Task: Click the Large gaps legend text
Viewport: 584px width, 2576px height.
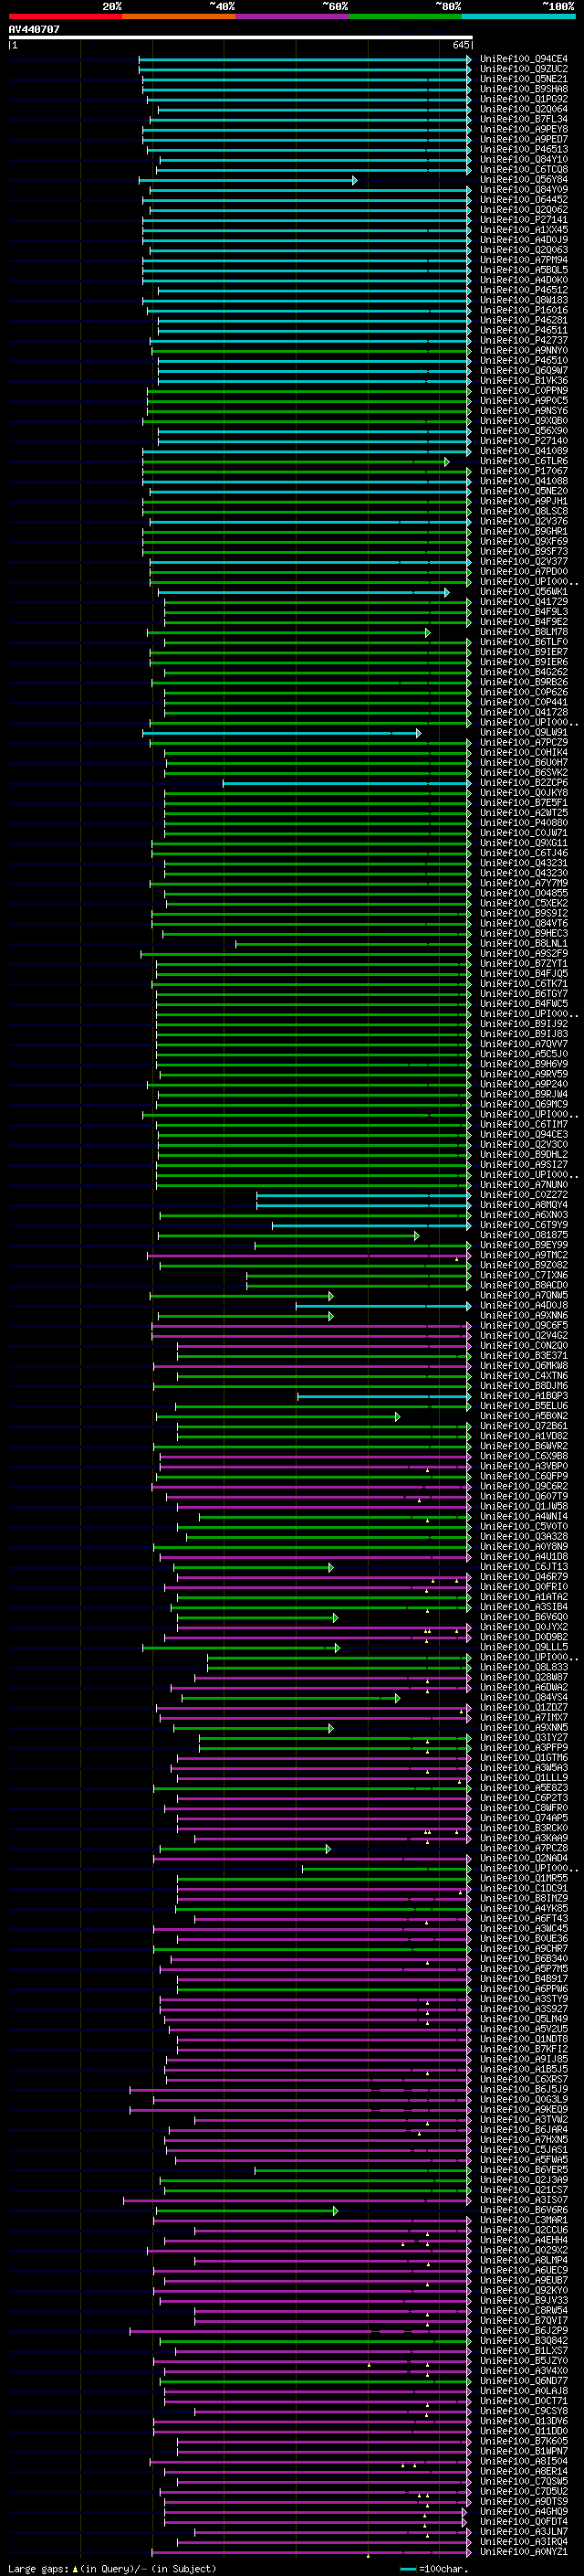Action: (38, 2568)
